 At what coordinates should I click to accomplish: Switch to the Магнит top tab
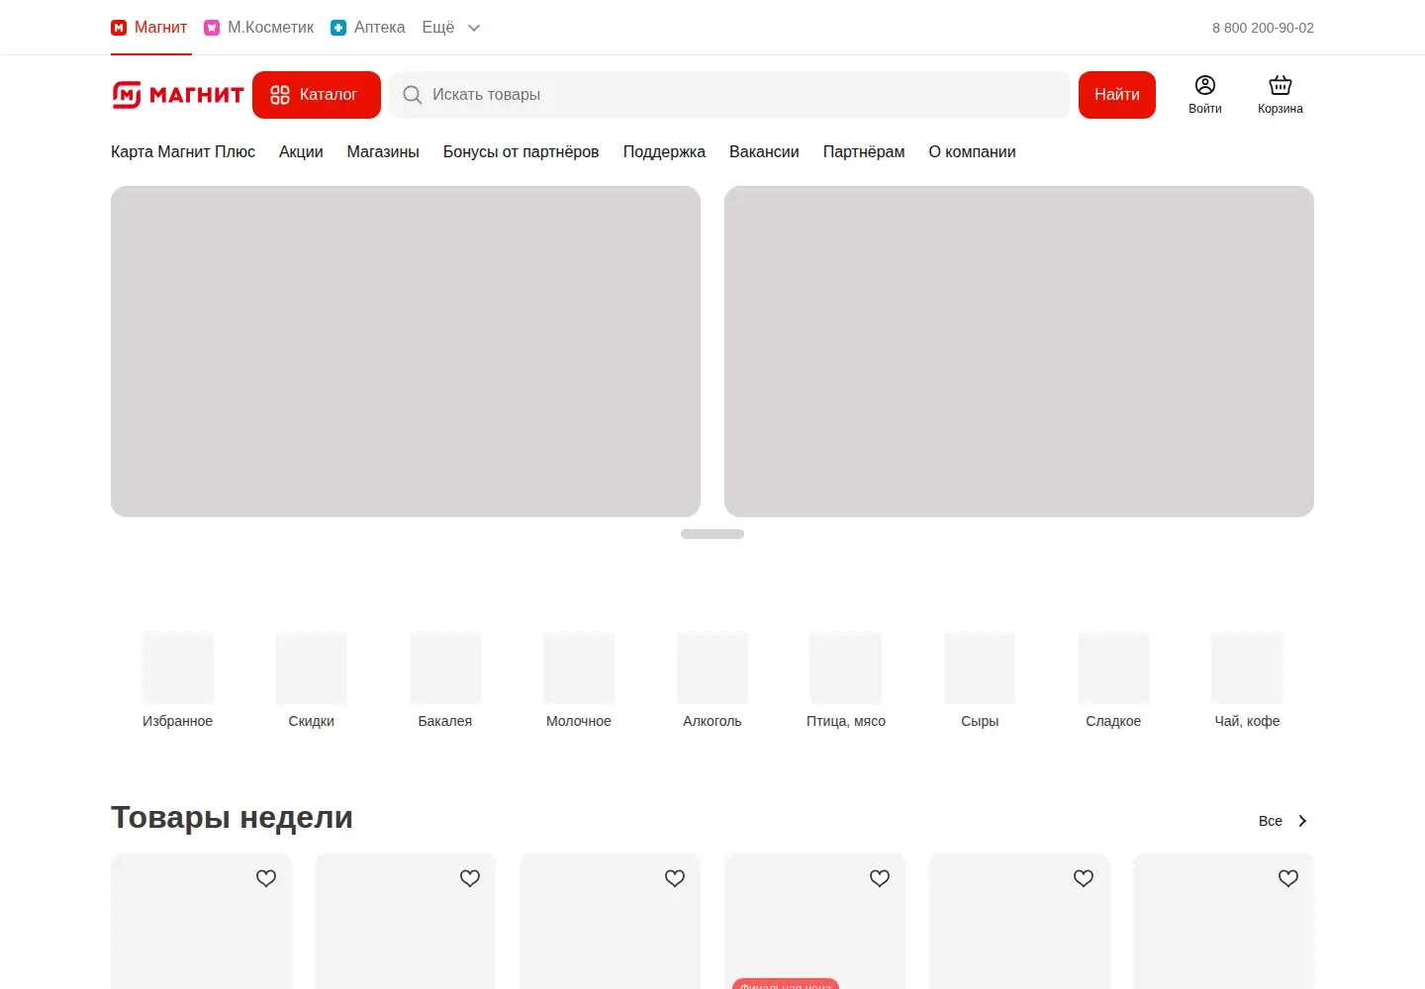coord(149,28)
